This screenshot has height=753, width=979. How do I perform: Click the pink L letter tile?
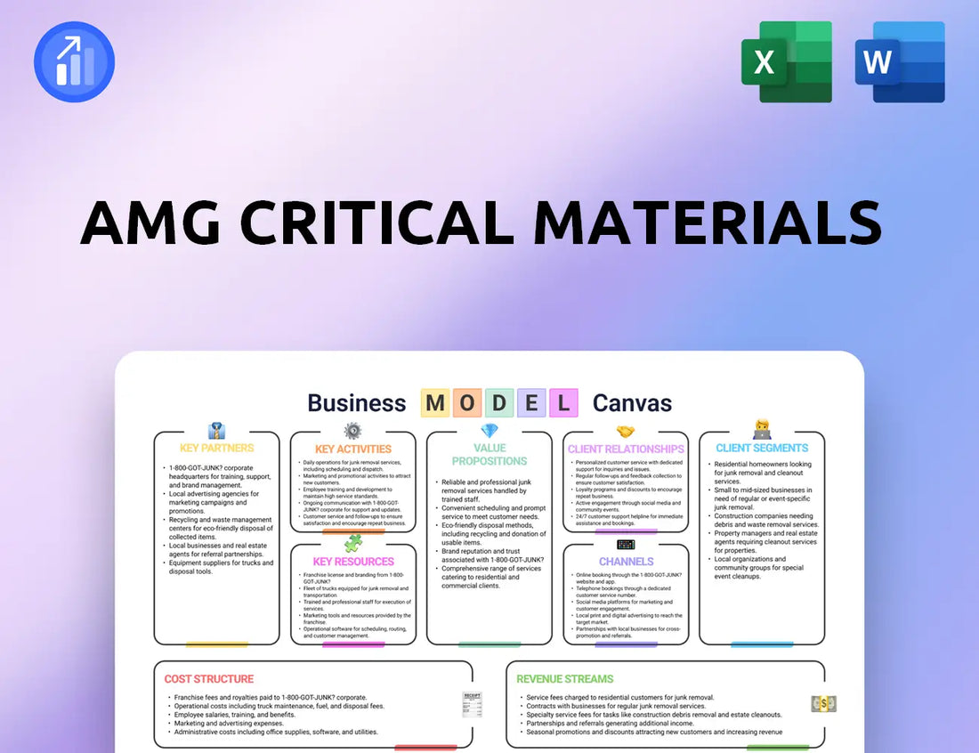(x=563, y=402)
